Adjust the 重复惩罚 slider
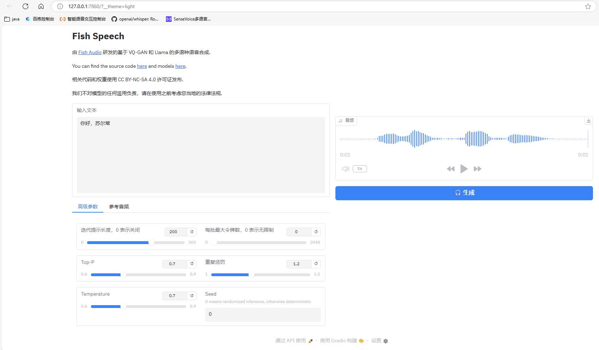 [261, 274]
